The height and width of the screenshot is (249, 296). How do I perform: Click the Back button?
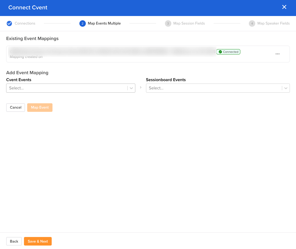pyautogui.click(x=14, y=241)
